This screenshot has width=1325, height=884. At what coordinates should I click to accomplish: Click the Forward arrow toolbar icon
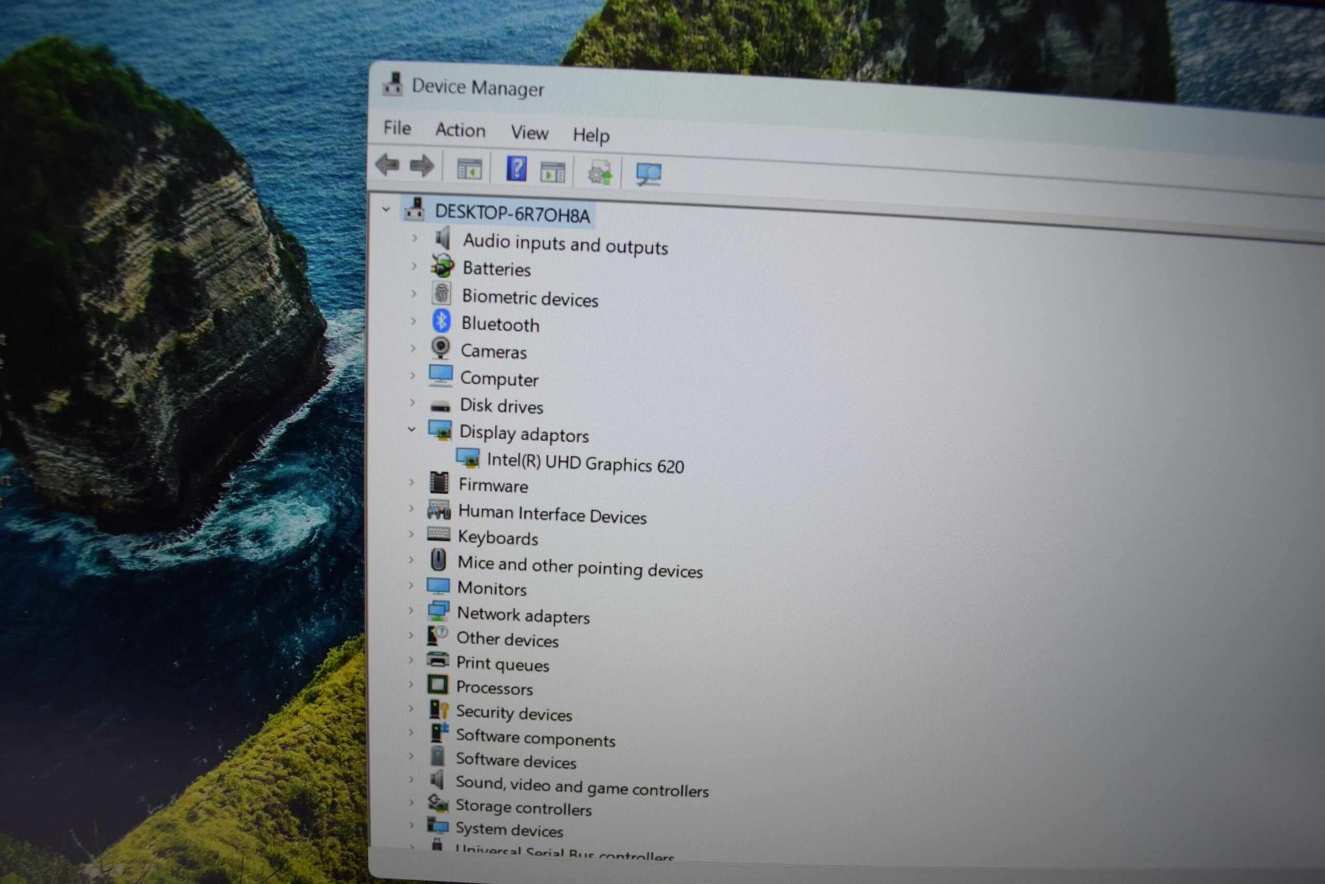(422, 166)
